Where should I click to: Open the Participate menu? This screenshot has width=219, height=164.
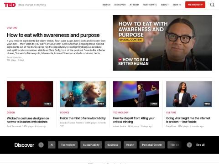(x=150, y=5)
